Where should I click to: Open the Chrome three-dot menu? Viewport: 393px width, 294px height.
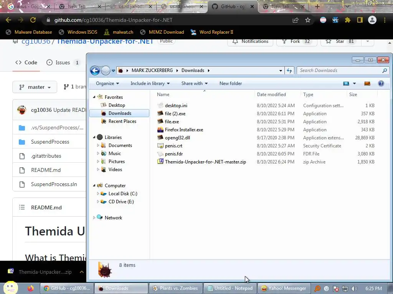click(385, 20)
